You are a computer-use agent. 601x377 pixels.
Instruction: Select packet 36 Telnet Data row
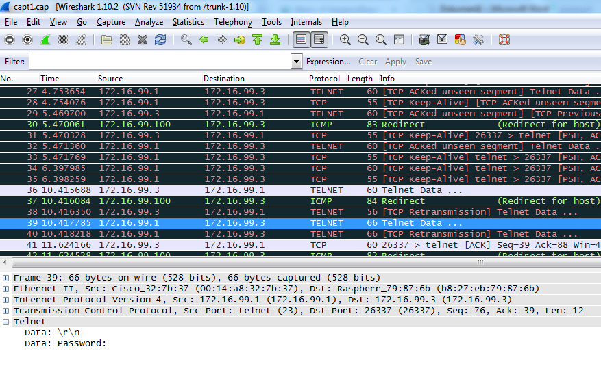[x=300, y=190]
